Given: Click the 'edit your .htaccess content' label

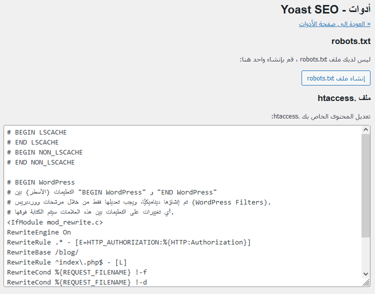Looking at the screenshot, I should pos(320,116).
